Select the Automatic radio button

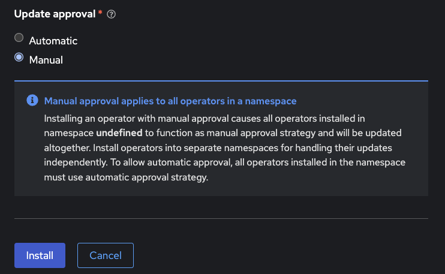point(19,38)
